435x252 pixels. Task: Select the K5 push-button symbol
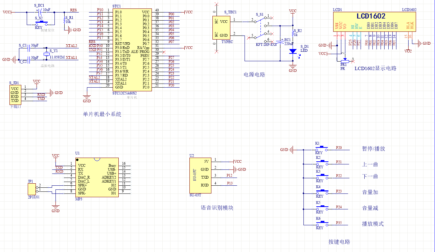tap(322, 207)
